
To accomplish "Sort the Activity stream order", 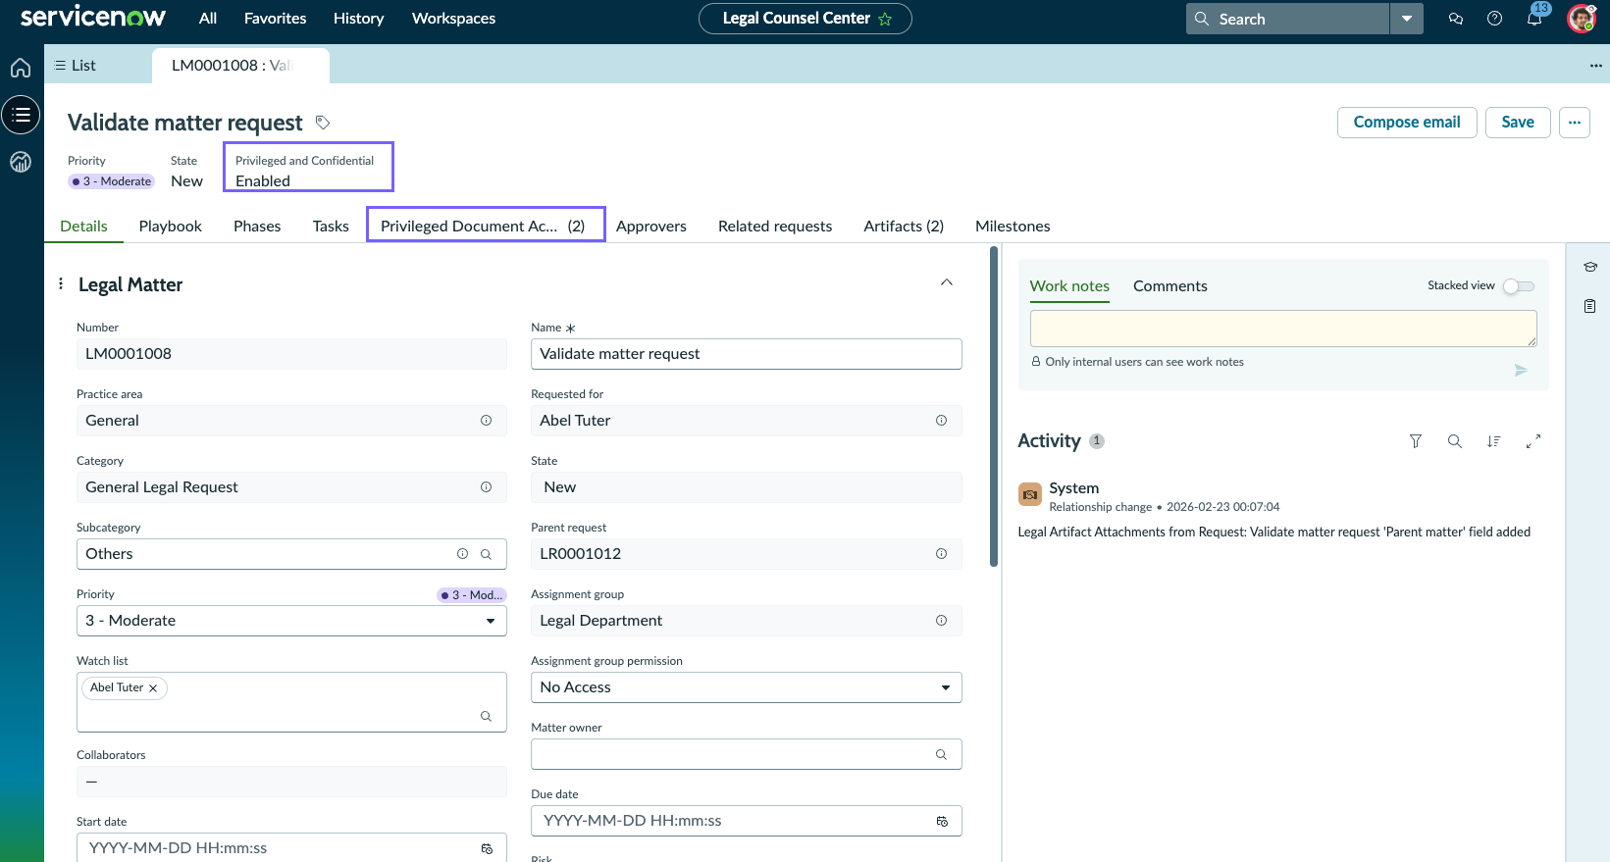I will click(x=1493, y=441).
